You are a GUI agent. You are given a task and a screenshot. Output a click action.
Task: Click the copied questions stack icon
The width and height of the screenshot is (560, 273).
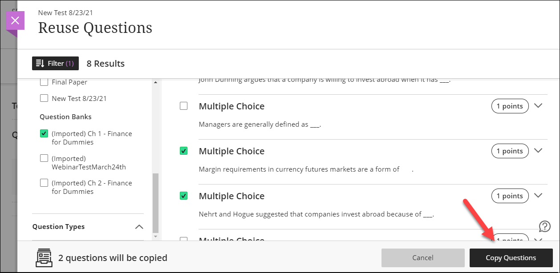pos(44,258)
